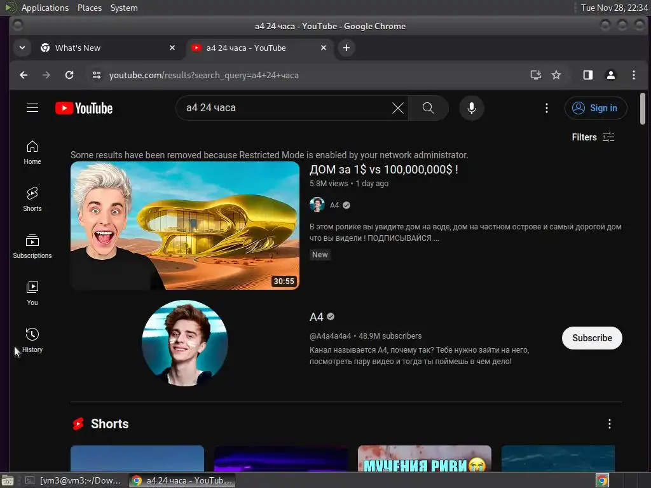Image resolution: width=651 pixels, height=488 pixels.
Task: Click the video description text under A4
Action: (x=465, y=233)
